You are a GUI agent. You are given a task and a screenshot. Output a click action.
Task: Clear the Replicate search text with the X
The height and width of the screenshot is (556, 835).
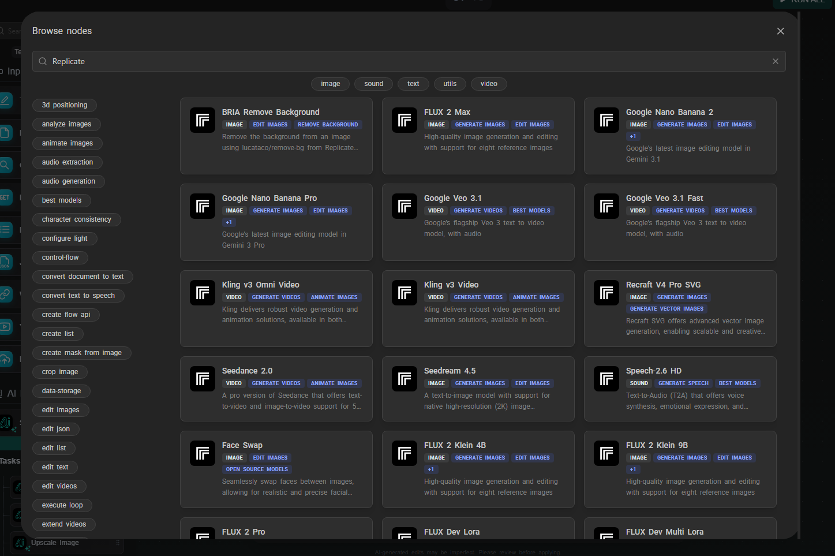[x=775, y=61]
